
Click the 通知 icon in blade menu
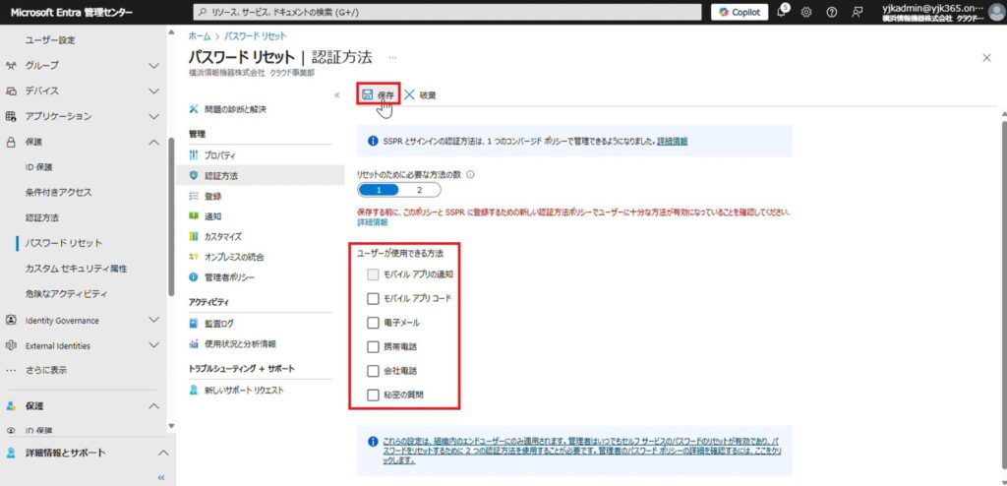click(x=194, y=216)
